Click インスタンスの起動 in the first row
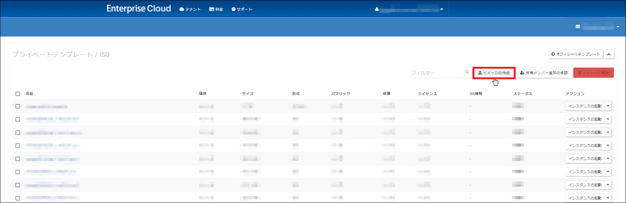This screenshot has height=203, width=626. point(585,106)
